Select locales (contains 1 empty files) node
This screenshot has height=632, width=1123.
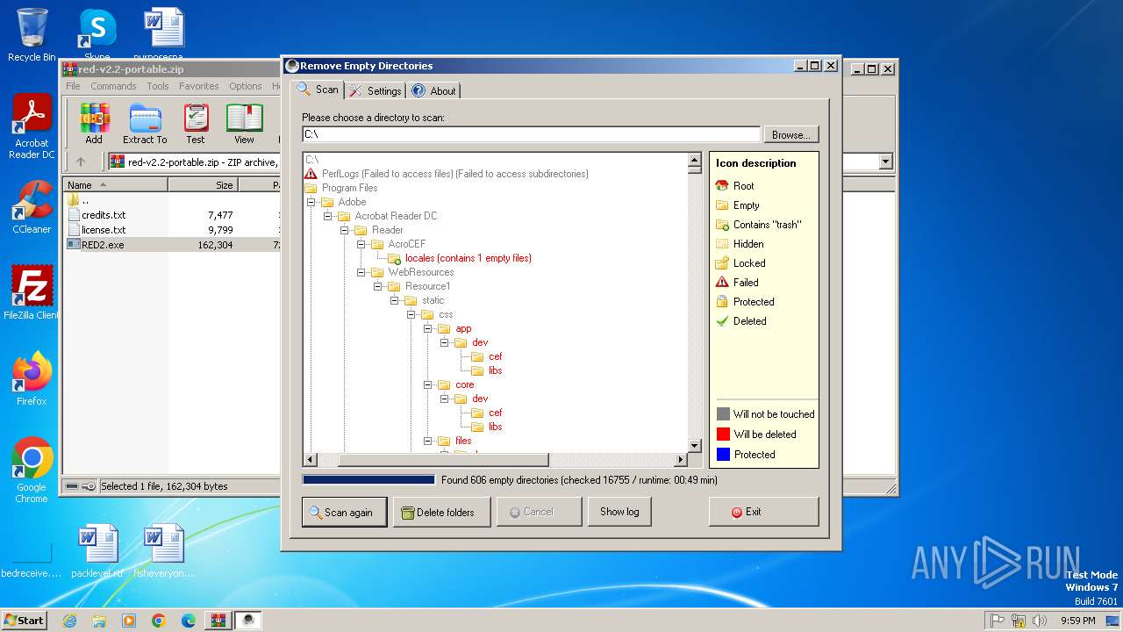click(x=468, y=258)
